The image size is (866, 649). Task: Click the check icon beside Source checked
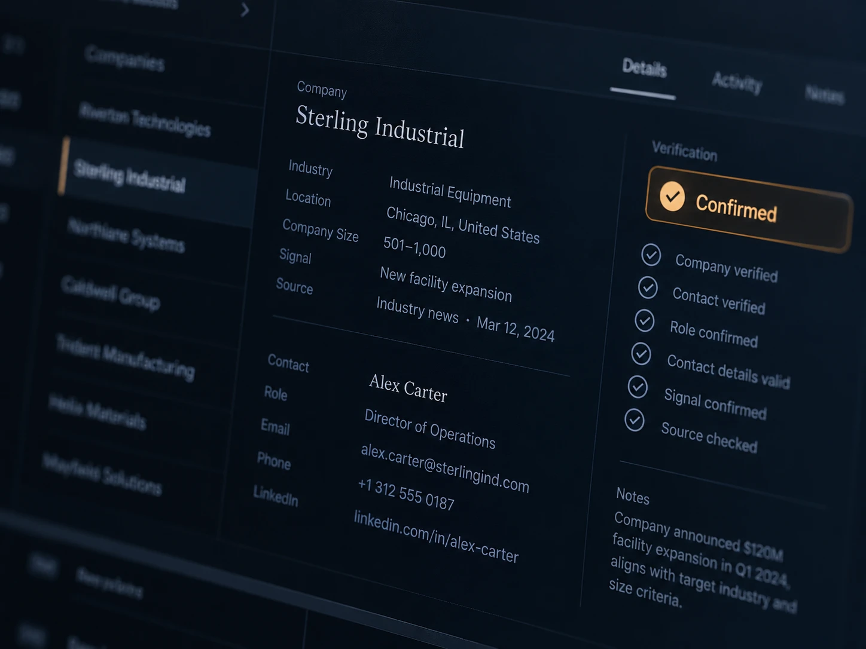click(634, 420)
